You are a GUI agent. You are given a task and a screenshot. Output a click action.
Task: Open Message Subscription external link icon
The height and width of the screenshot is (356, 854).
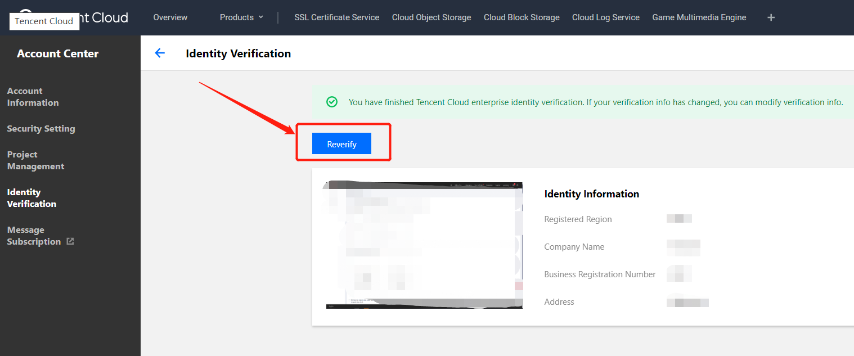pyautogui.click(x=70, y=241)
